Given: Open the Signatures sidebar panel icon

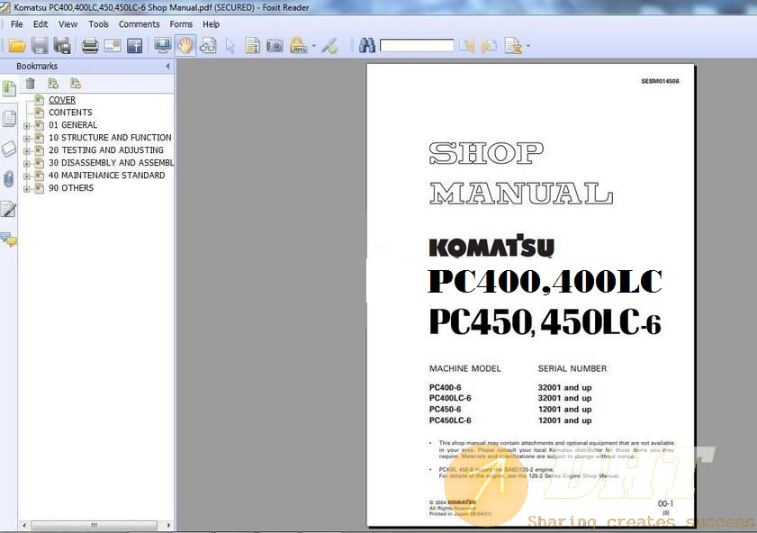Looking at the screenshot, I should (9, 209).
